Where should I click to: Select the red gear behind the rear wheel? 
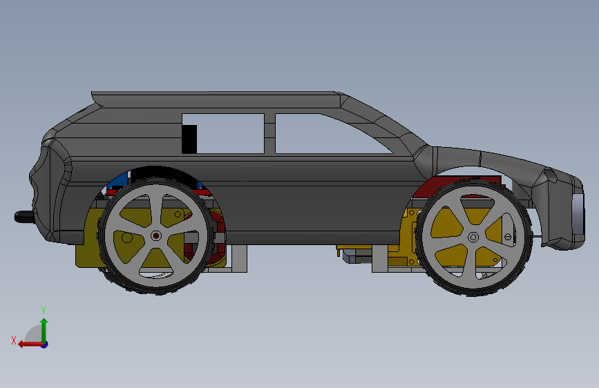(220, 239)
